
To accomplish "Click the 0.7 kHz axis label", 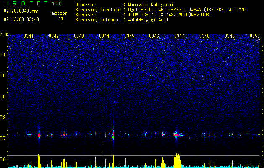I will (x=4, y=139).
